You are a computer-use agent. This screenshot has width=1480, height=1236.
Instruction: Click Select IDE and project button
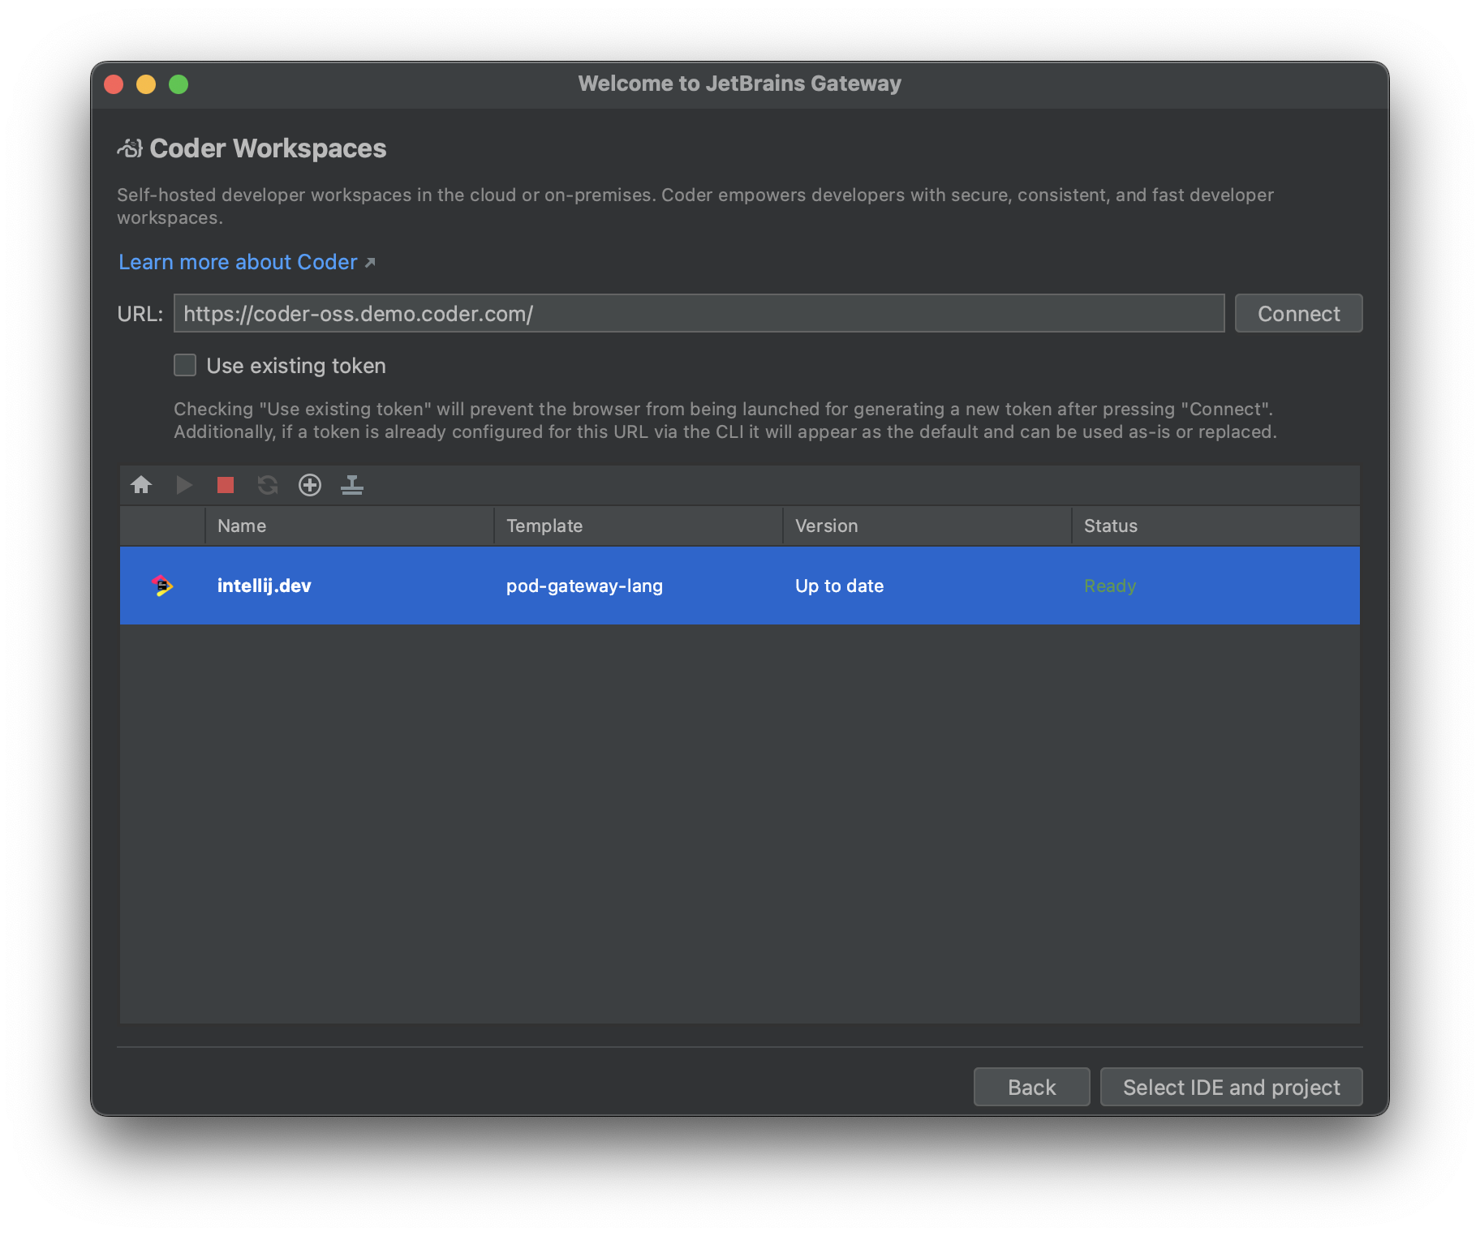[x=1231, y=1087]
